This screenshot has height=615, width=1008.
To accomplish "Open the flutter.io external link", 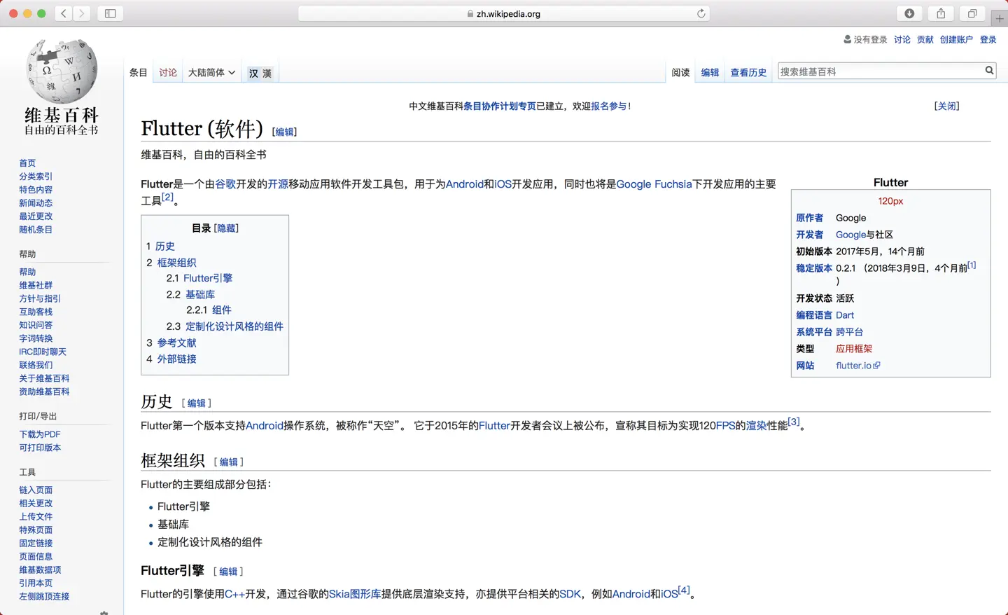I will (853, 365).
